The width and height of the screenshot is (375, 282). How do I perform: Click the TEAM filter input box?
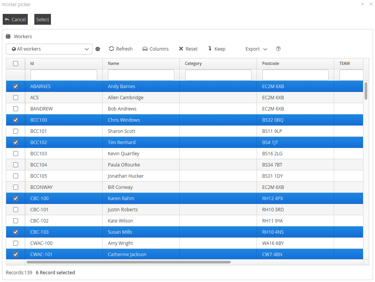tap(351, 75)
